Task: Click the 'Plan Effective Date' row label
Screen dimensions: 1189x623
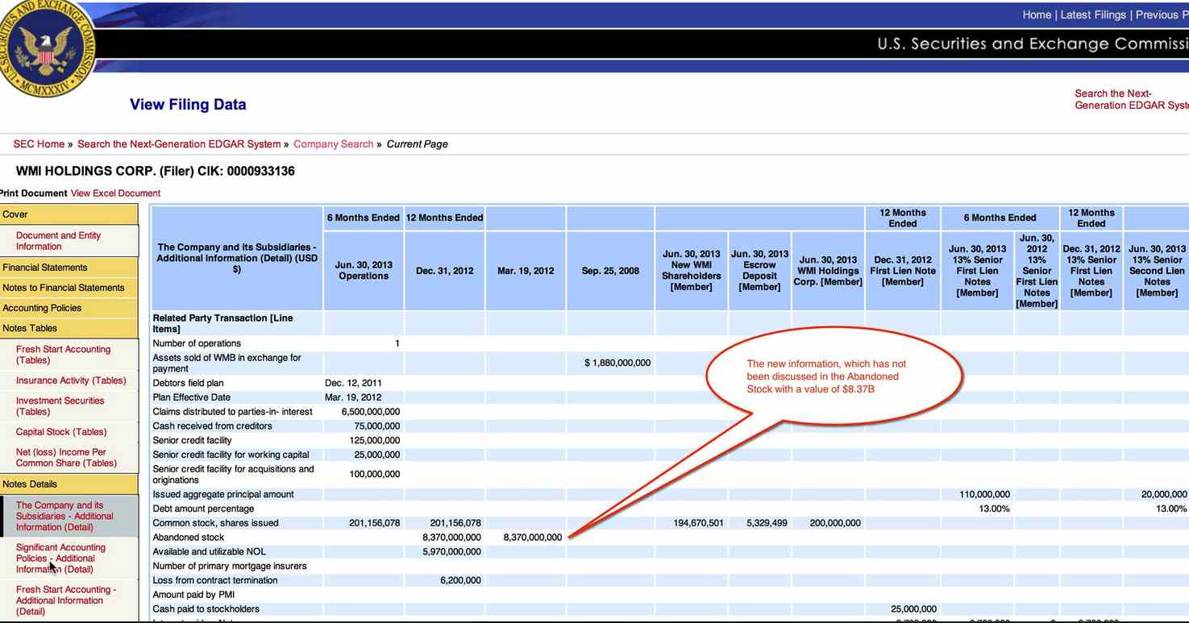Action: pyautogui.click(x=192, y=397)
